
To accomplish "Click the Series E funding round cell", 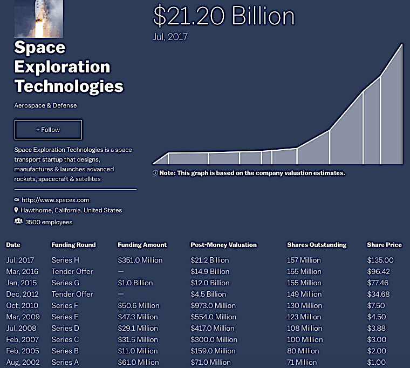I will [65, 317].
